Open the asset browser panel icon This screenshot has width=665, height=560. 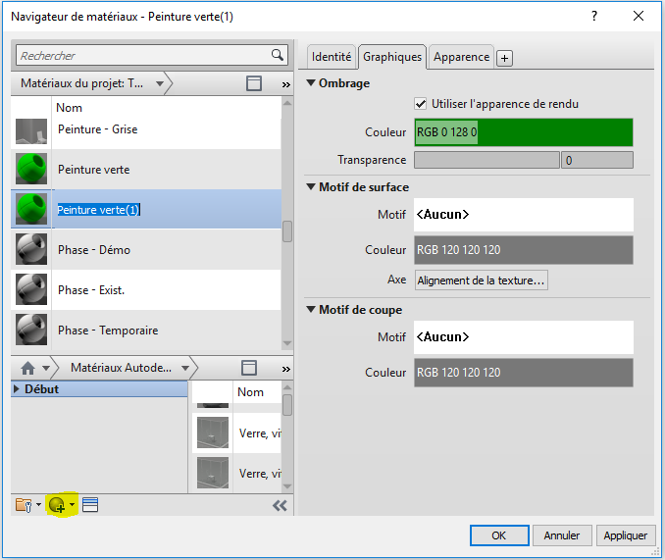pyautogui.click(x=90, y=505)
